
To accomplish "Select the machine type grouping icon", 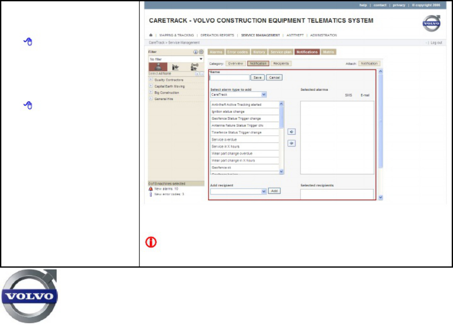I will pos(176,67).
